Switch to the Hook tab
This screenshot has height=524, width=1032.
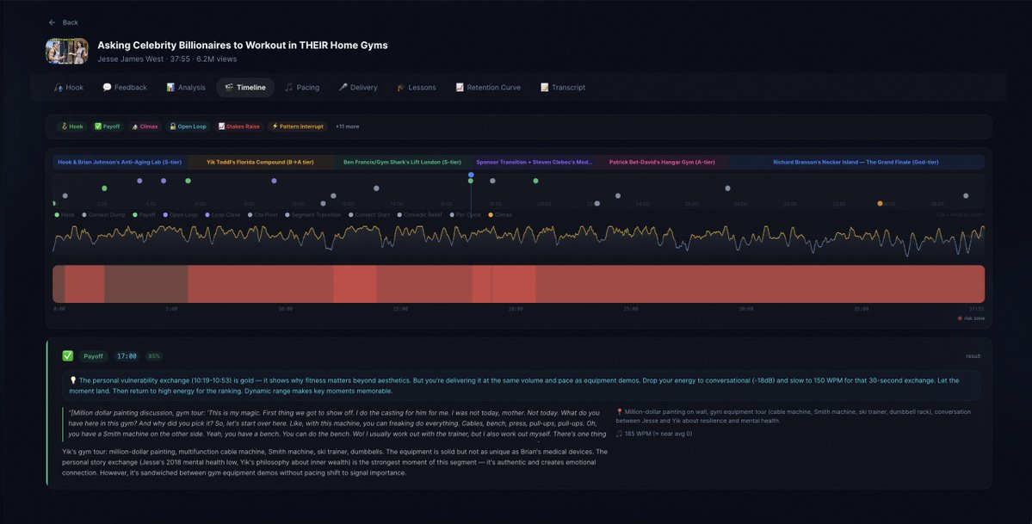[69, 88]
